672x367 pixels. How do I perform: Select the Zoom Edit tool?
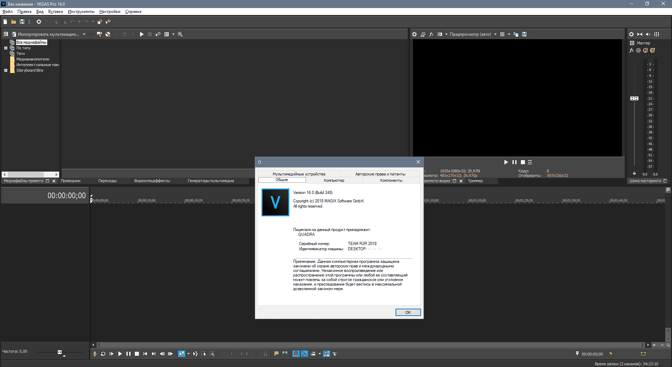[x=212, y=354]
